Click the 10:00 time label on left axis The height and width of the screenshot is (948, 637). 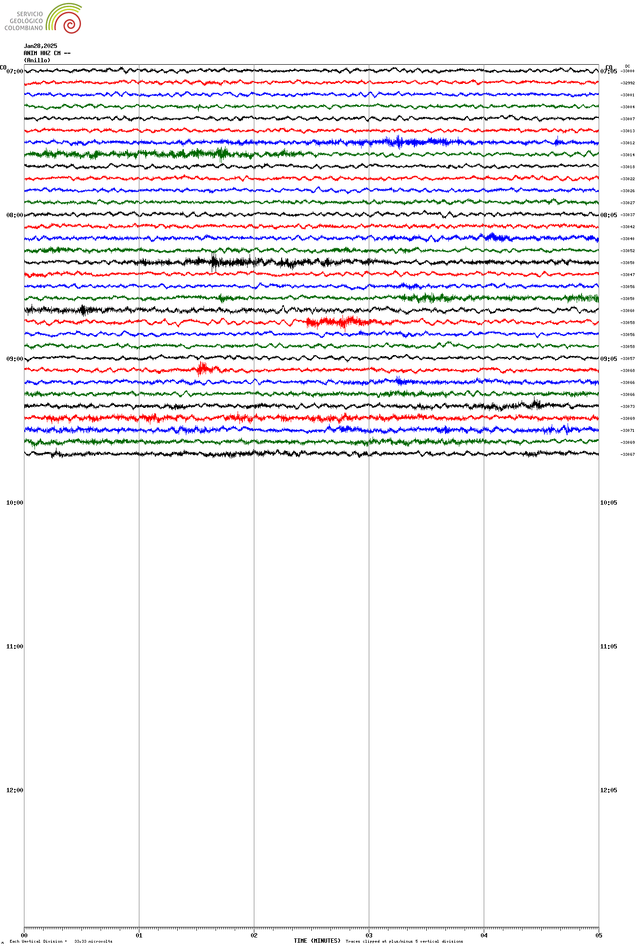[x=14, y=503]
